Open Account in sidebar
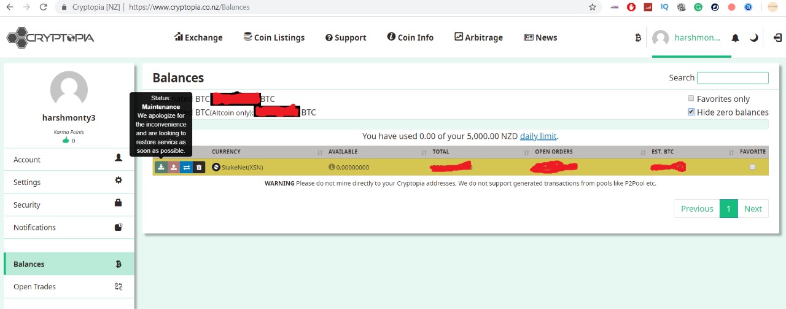The height and width of the screenshot is (309, 786). click(68, 159)
